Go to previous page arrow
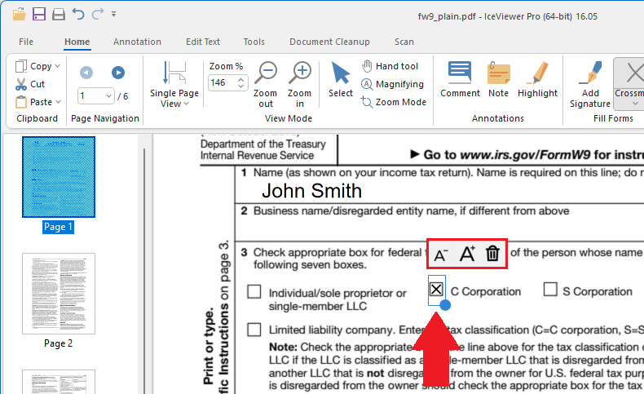The height and width of the screenshot is (394, 644). click(86, 73)
